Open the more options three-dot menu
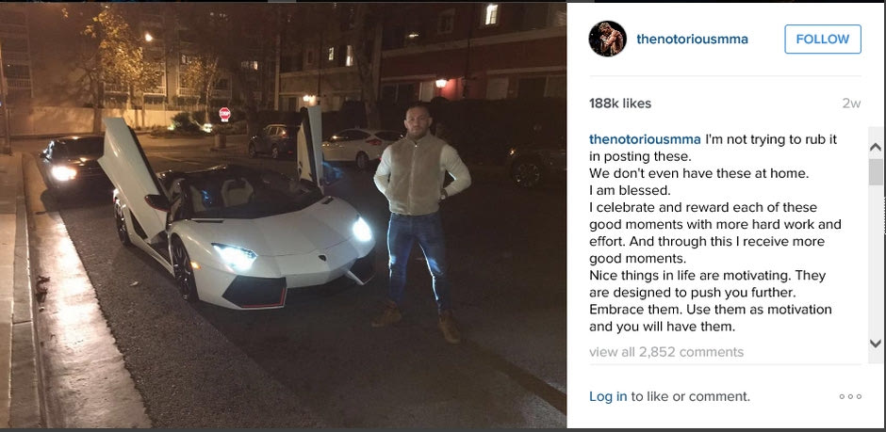This screenshot has height=432, width=886. tap(850, 396)
